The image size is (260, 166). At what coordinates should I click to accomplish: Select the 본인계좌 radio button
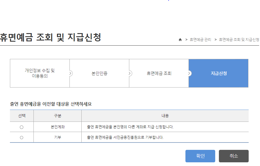pos(22,127)
